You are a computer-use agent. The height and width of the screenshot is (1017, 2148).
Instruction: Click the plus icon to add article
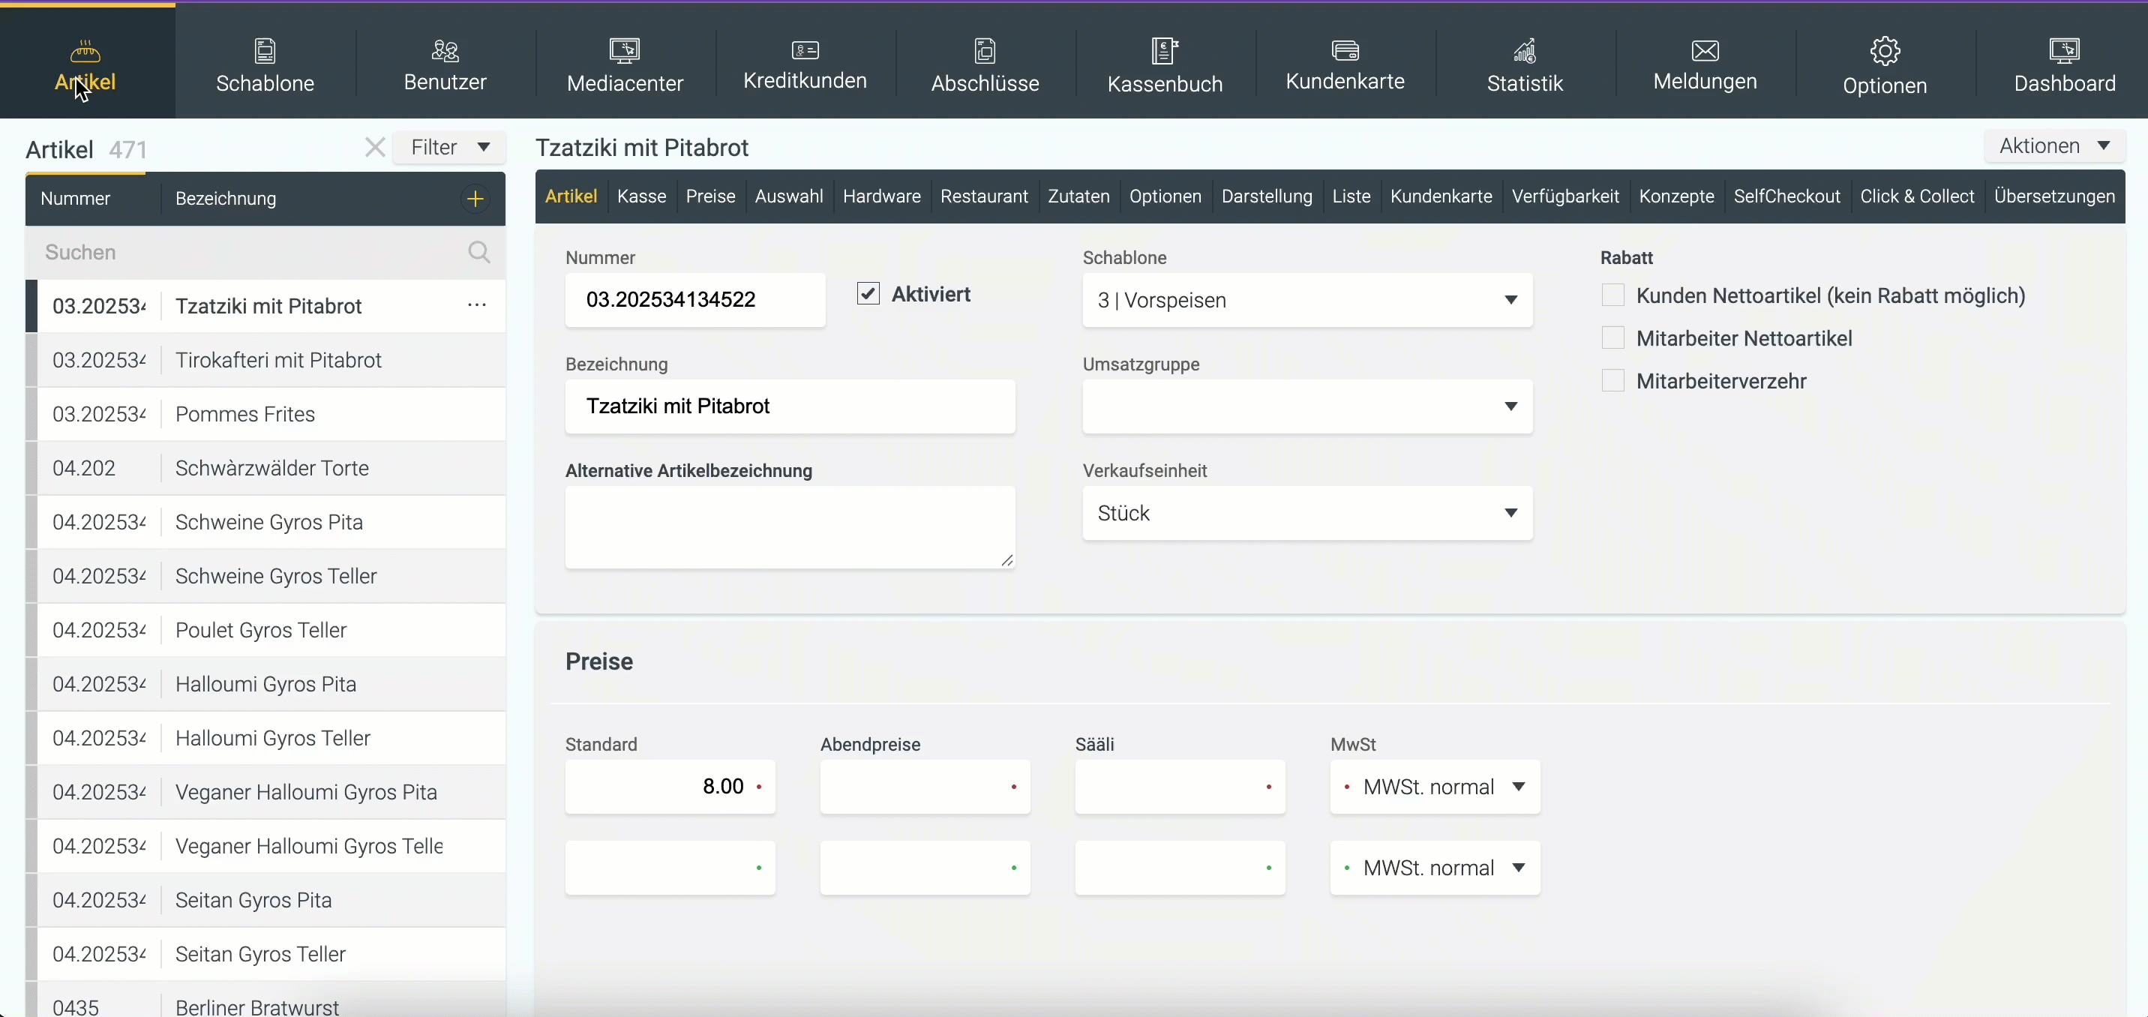coord(475,199)
